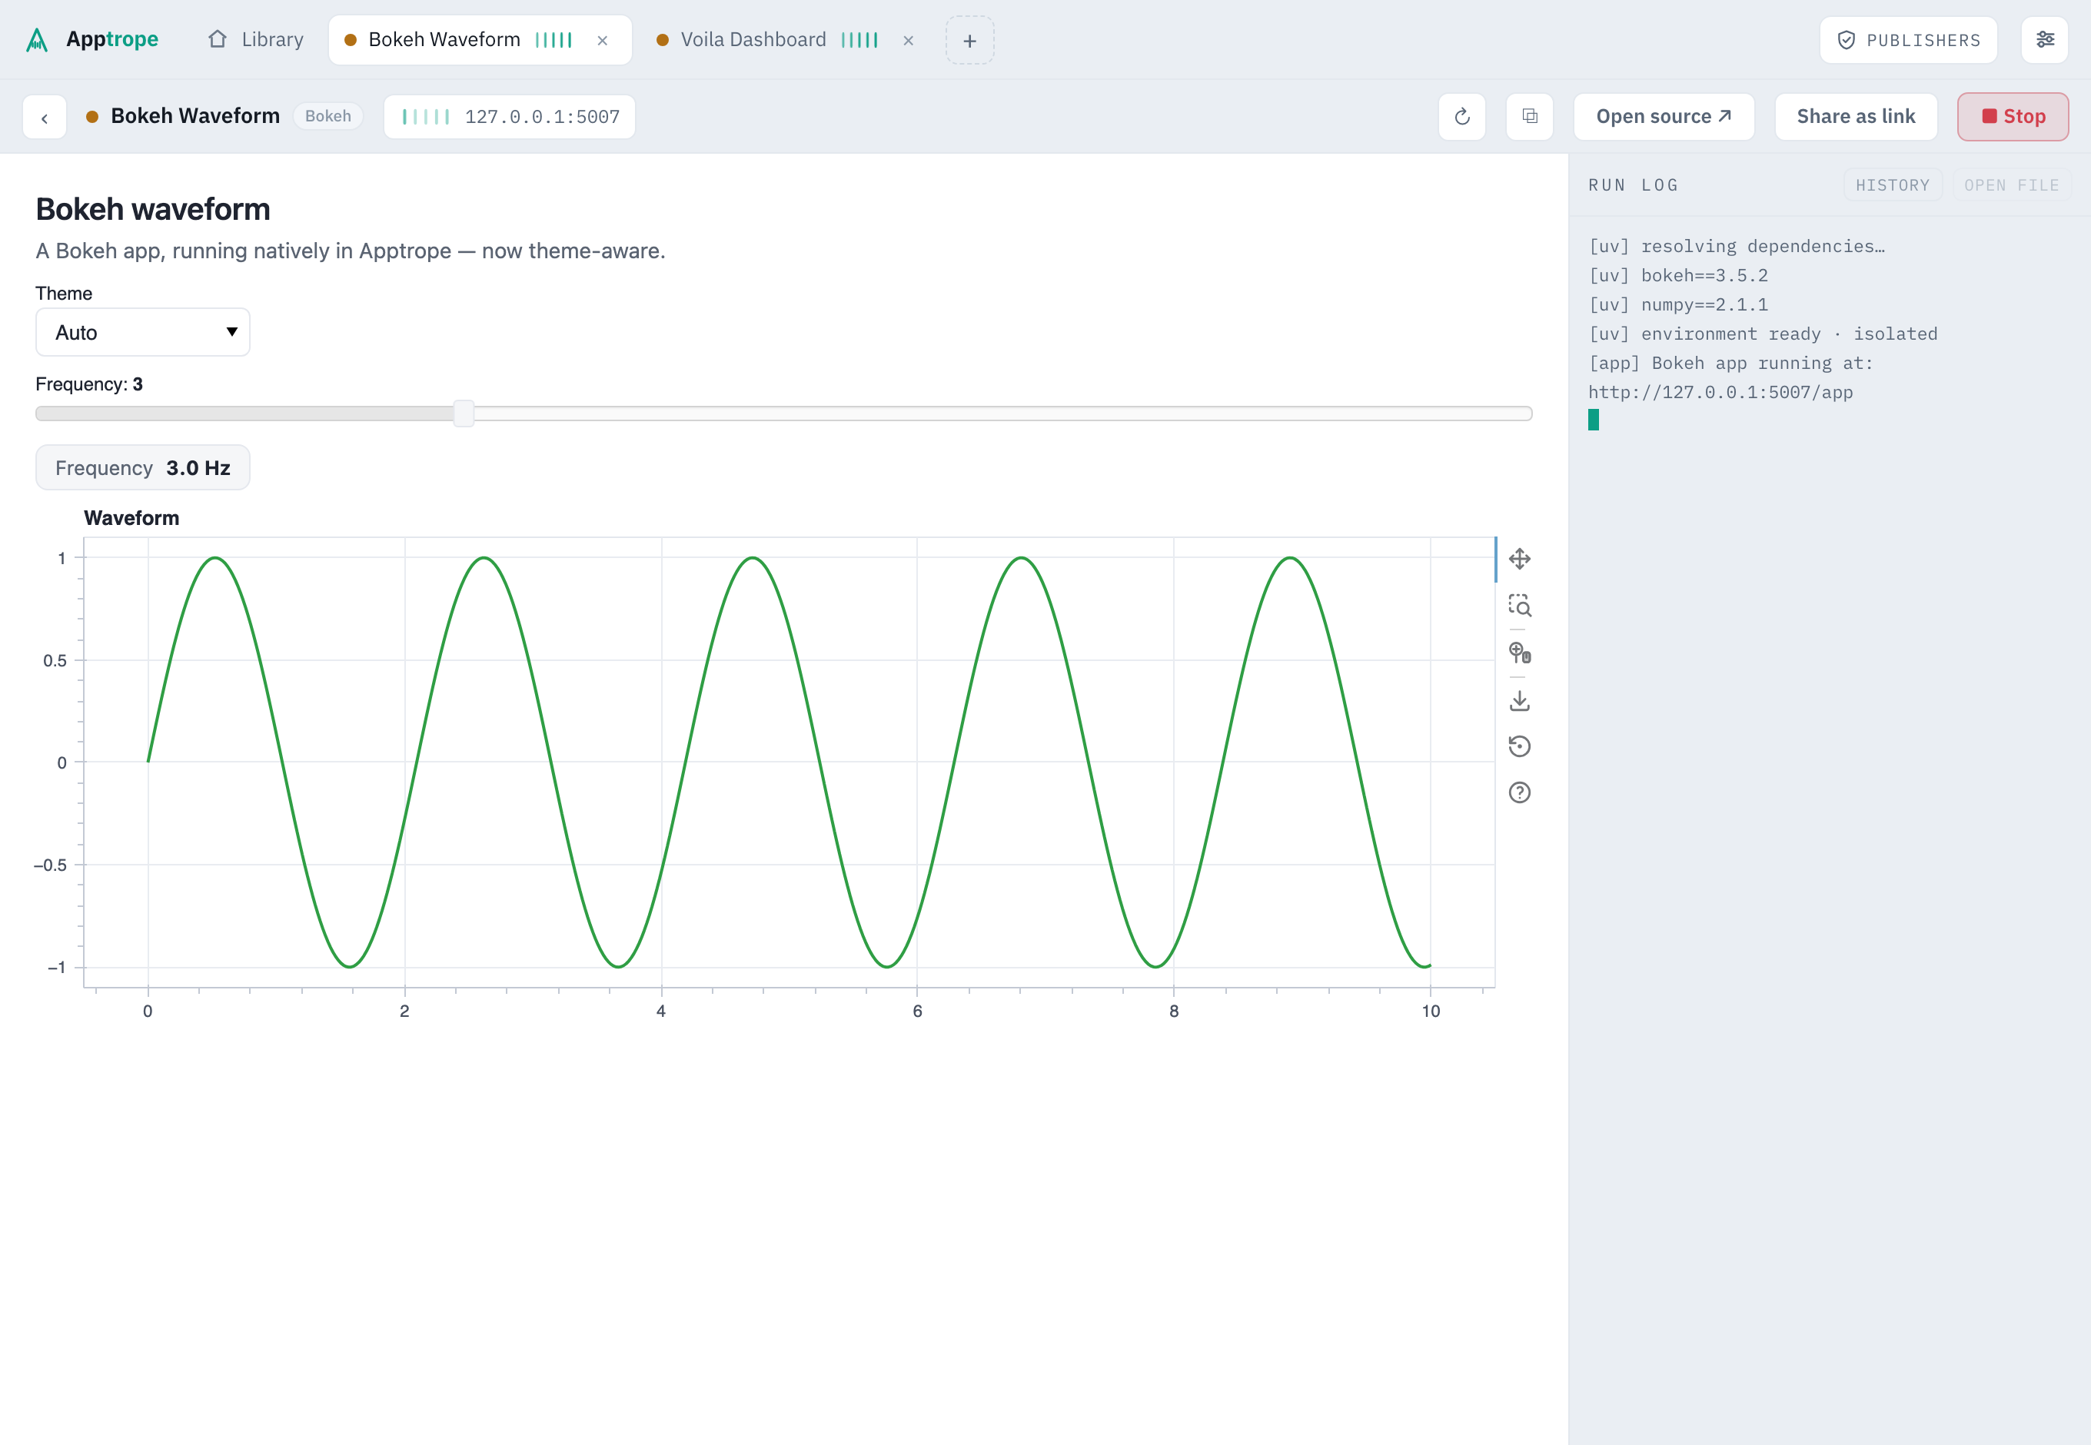Open the app source code
This screenshot has height=1445, width=2091.
(1664, 117)
